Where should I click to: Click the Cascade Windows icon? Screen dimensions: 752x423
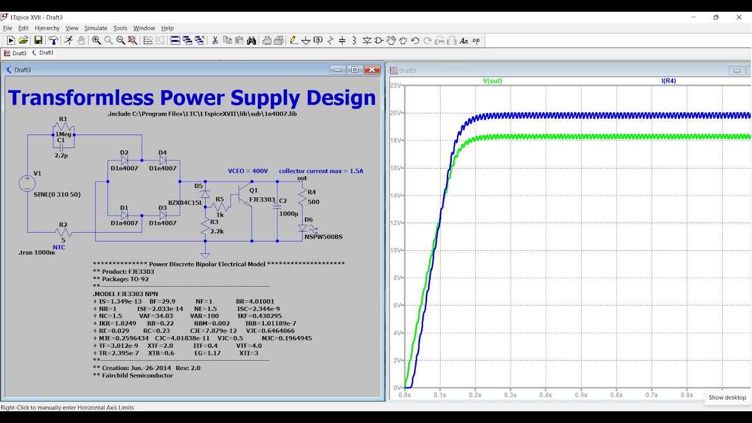[x=187, y=41]
